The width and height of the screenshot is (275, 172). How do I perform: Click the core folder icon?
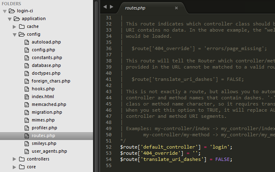22,167
